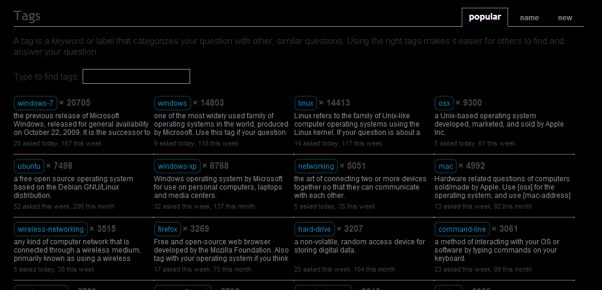Click '23 asked this week, 99 this month'
The height and width of the screenshot is (290, 602).
[x=483, y=269]
